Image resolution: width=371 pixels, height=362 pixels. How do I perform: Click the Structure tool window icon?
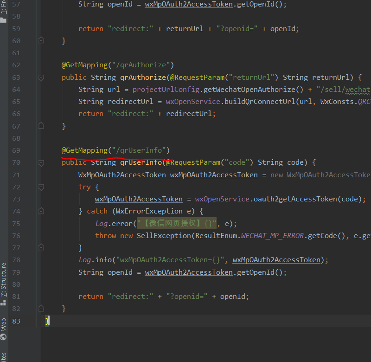click(4, 302)
